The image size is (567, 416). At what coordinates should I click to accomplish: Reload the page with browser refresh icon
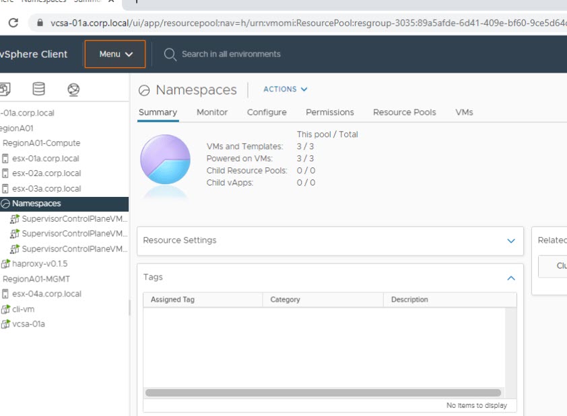(x=13, y=23)
